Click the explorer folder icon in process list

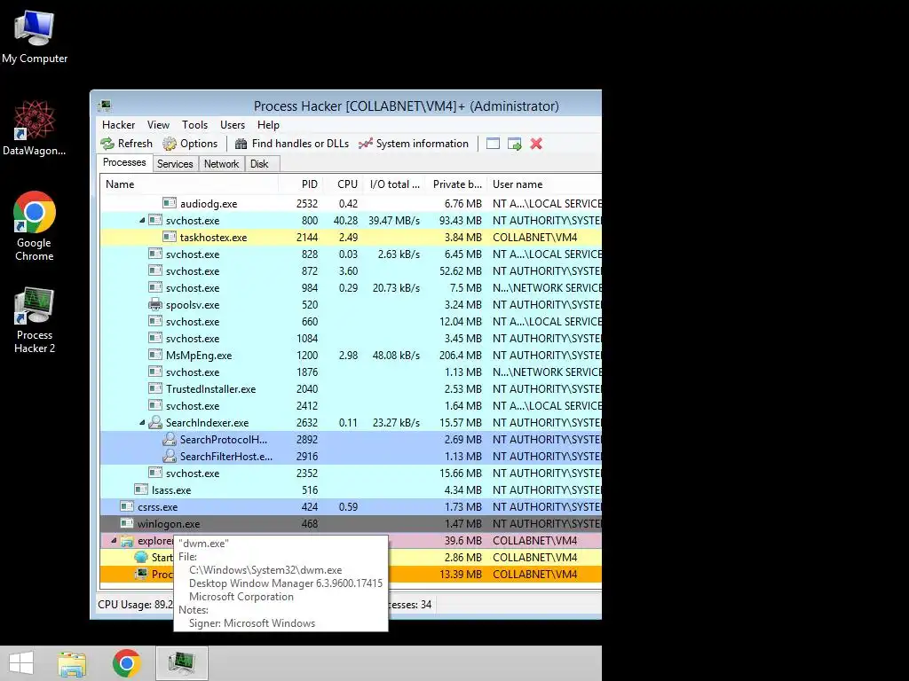tap(127, 541)
